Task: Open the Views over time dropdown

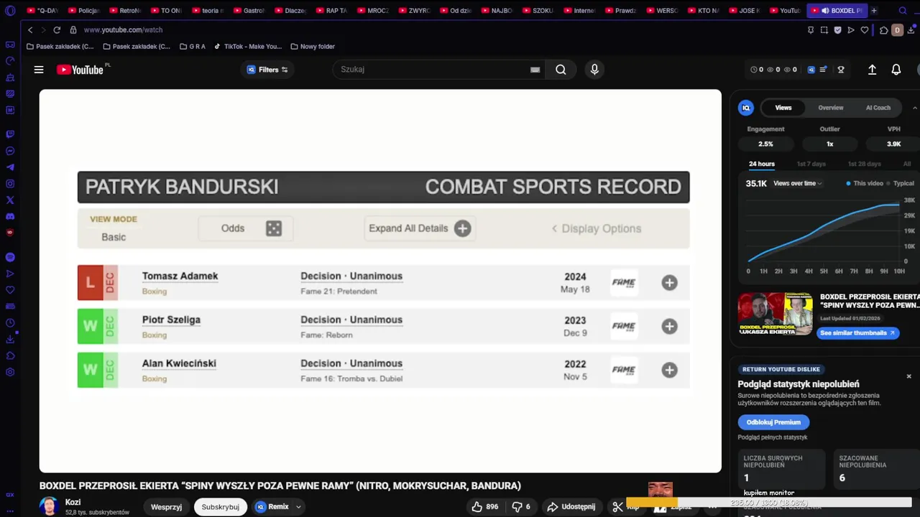Action: 798,183
